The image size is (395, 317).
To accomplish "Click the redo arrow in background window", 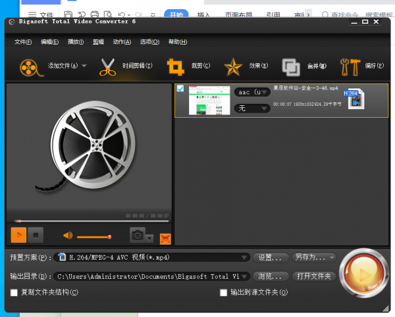I will [138, 15].
